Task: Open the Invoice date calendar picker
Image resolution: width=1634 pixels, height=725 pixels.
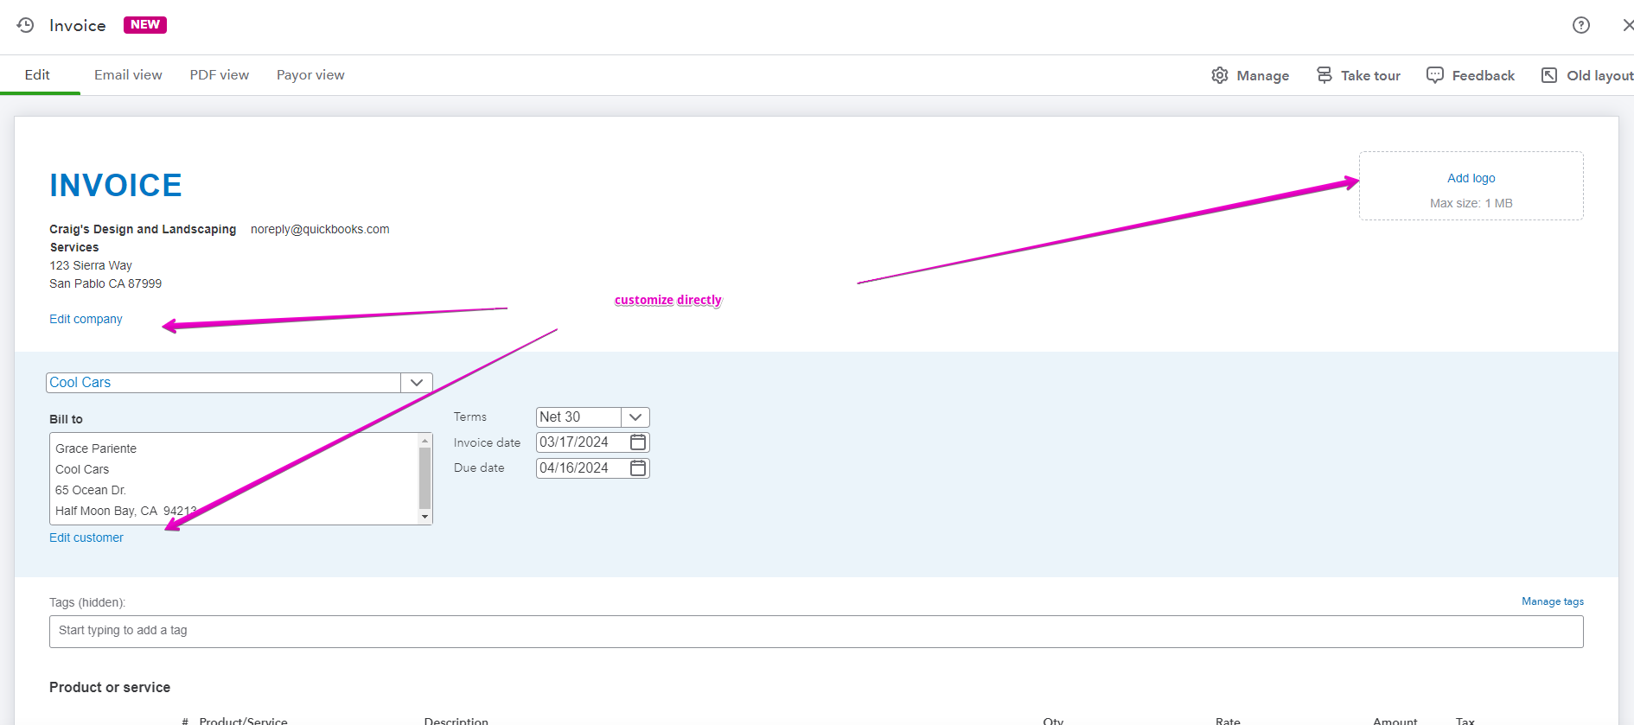Action: [x=638, y=442]
